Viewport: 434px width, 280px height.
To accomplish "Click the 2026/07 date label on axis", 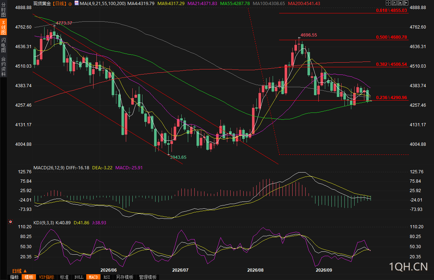I will click(x=180, y=270).
